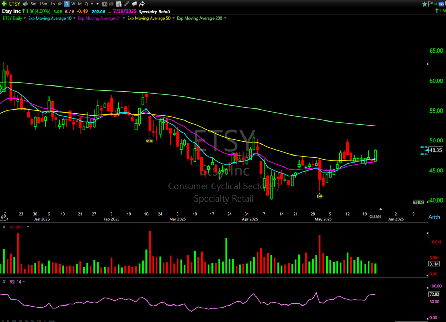Open Exp Moving Average 200 dropdown
446x322 pixels.
tap(225, 18)
